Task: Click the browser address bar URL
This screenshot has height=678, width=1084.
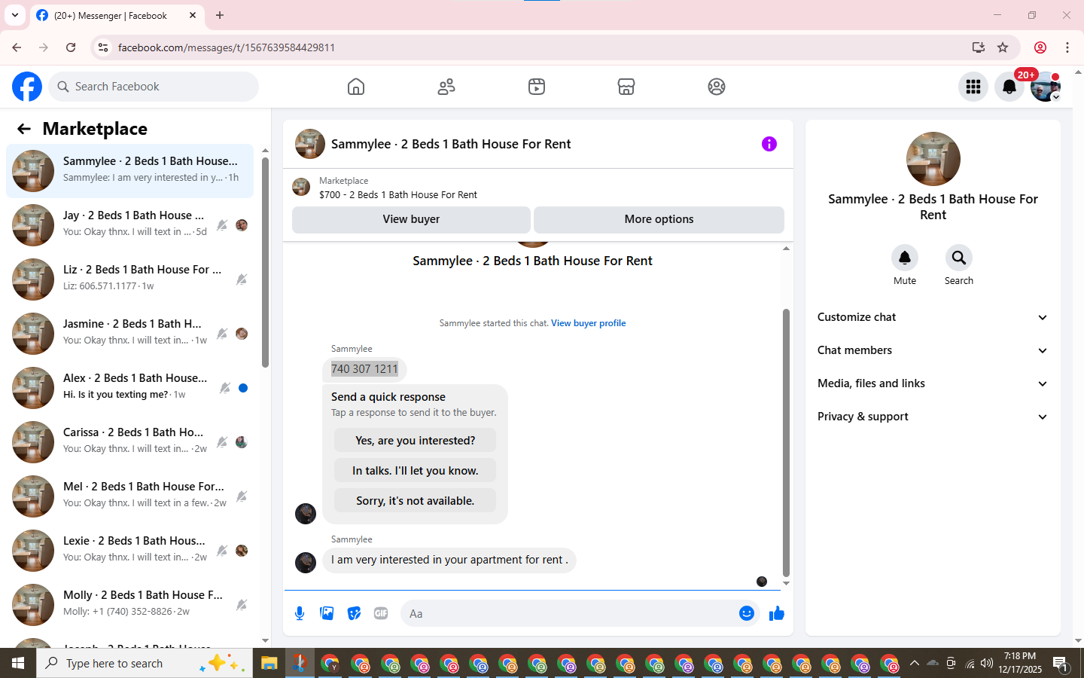Action: tap(226, 47)
